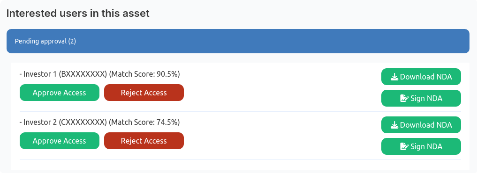The width and height of the screenshot is (477, 173).
Task: Click the pen-signature icon in Investor 1's row
Action: point(404,98)
